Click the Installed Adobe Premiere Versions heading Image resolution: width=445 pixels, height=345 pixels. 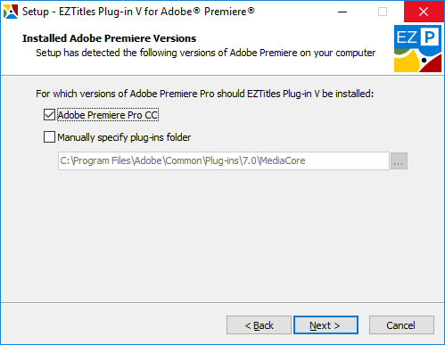coord(109,38)
